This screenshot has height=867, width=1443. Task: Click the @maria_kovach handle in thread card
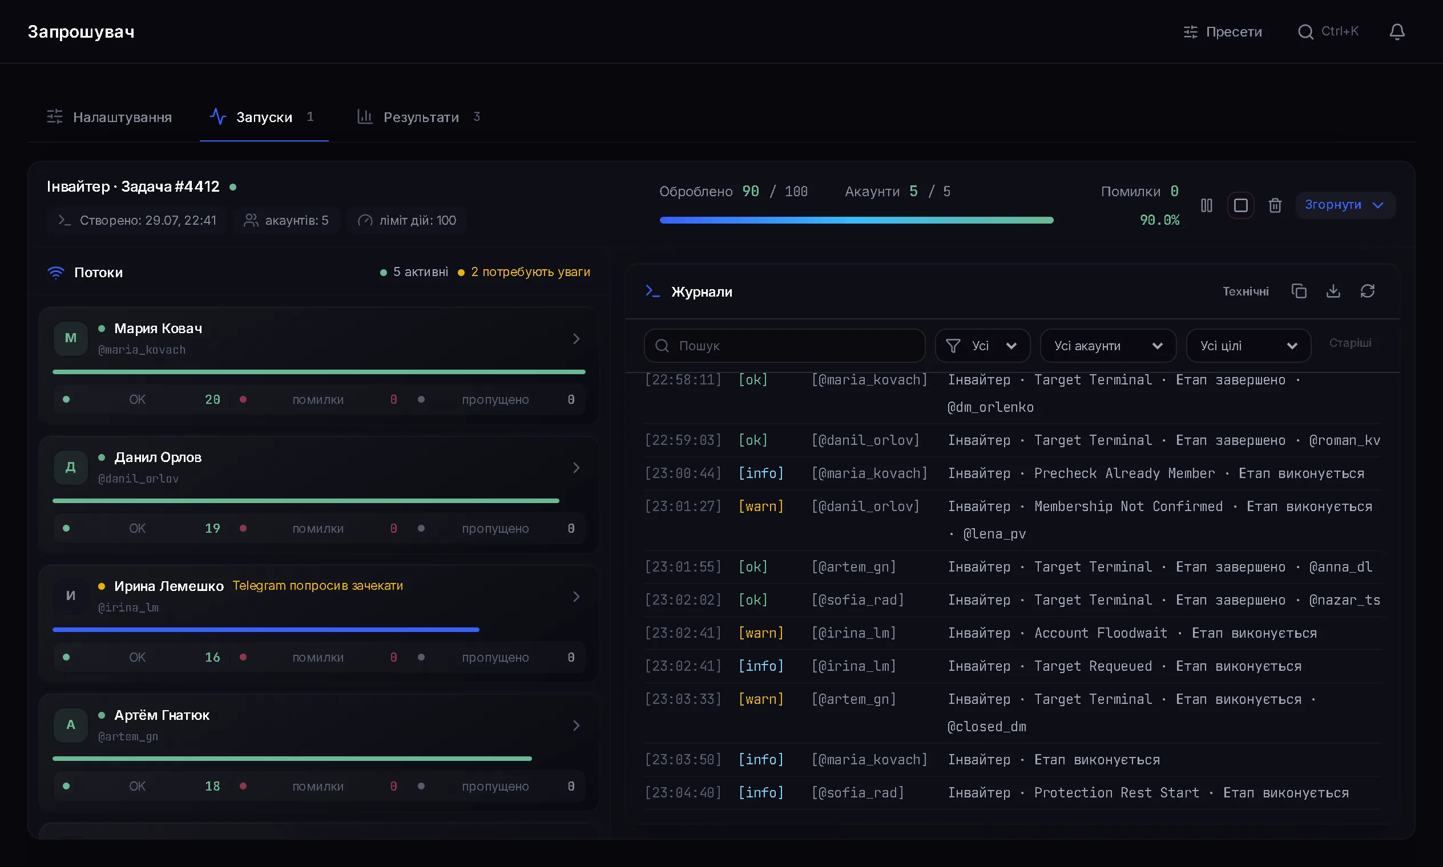coord(142,350)
